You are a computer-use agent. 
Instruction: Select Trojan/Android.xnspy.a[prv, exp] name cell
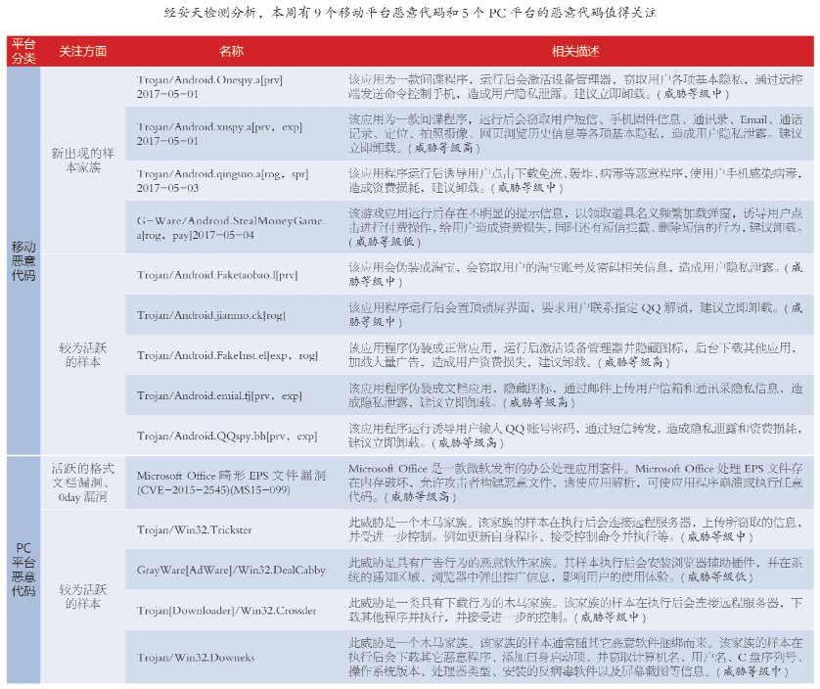coord(231,133)
